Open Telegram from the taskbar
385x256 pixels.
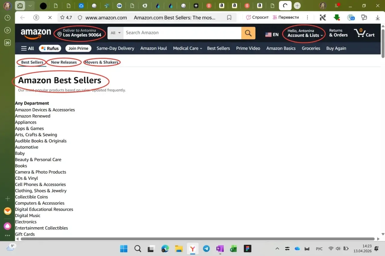tap(206, 248)
